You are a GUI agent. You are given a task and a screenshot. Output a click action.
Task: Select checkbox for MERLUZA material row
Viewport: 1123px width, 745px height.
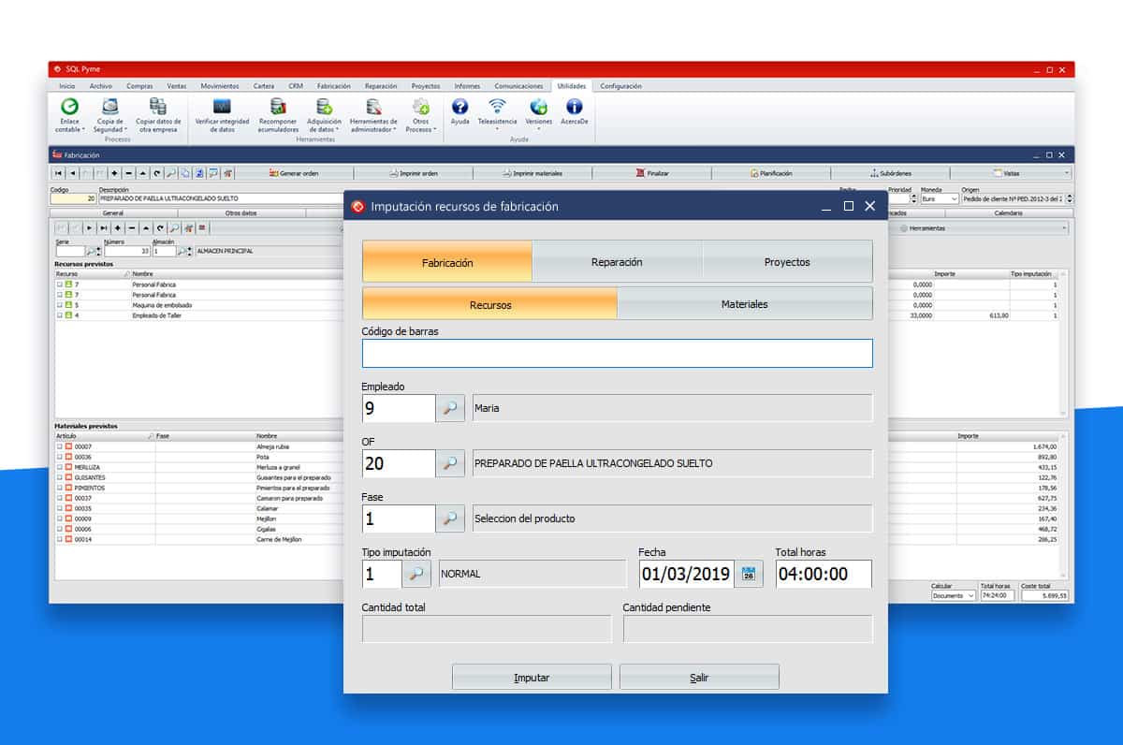click(x=59, y=467)
